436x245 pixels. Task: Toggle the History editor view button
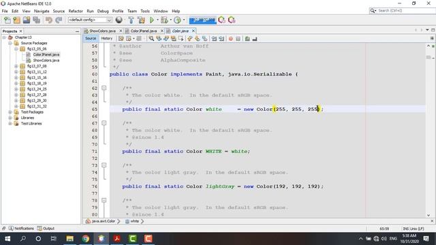pyautogui.click(x=107, y=38)
